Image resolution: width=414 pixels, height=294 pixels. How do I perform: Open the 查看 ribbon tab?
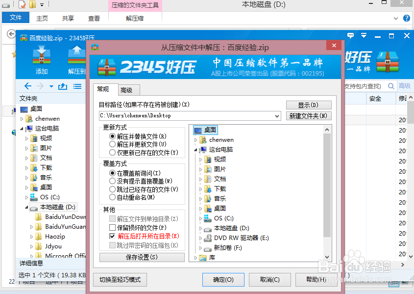click(94, 18)
